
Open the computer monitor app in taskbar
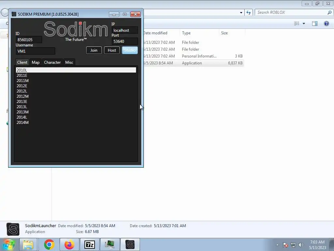[x=110, y=244]
